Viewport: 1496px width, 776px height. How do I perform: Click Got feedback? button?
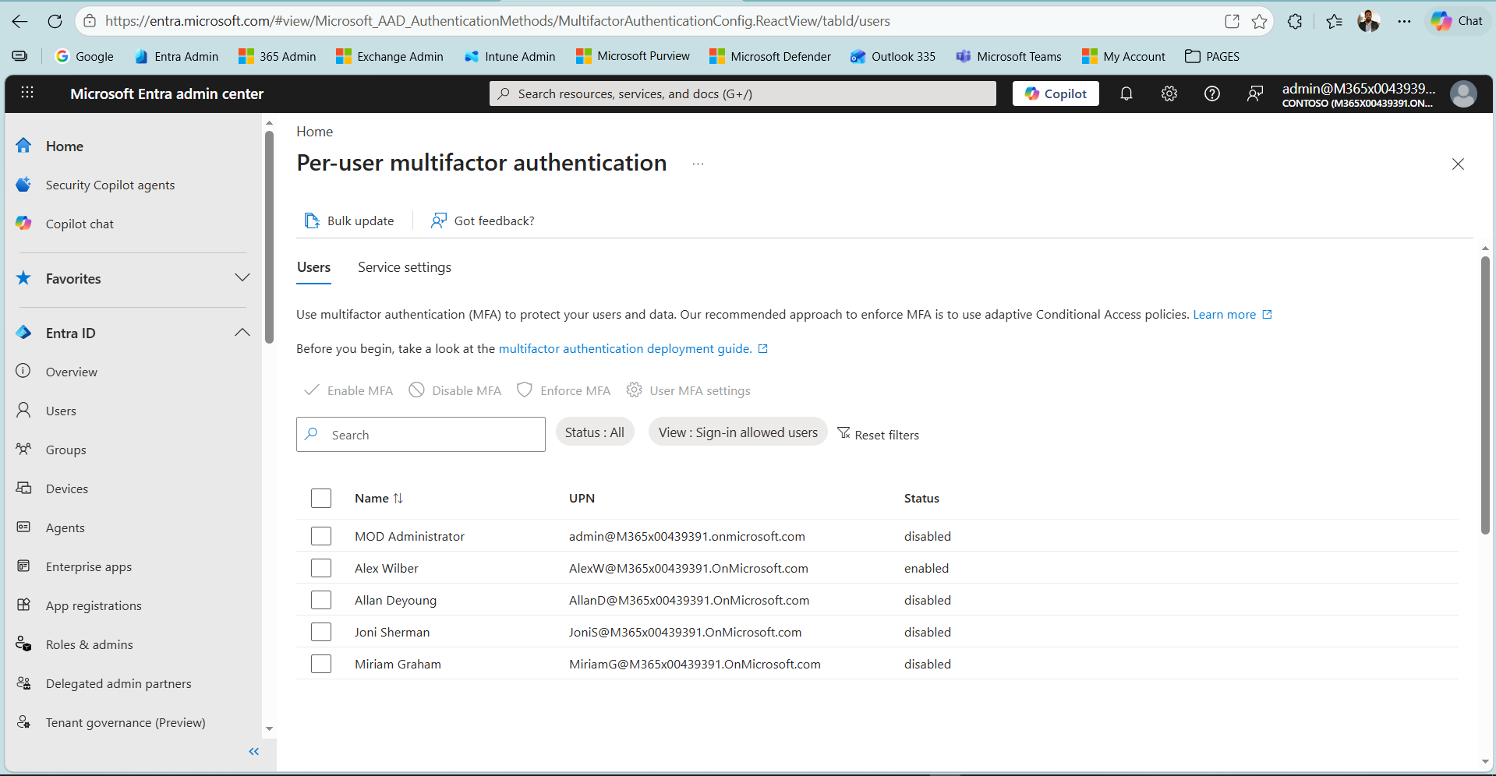[x=483, y=220]
